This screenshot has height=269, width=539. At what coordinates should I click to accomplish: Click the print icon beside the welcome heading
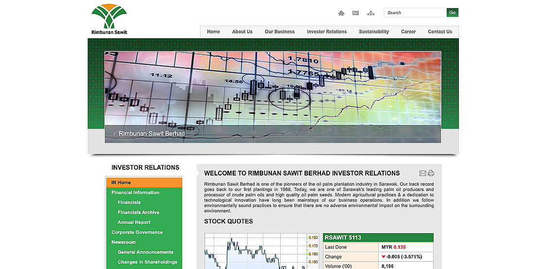click(431, 173)
